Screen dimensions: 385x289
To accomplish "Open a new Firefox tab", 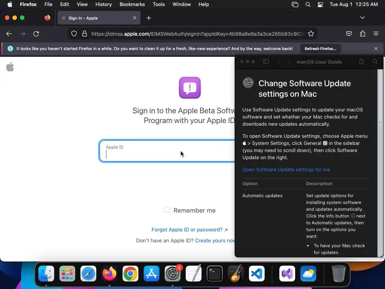I will click(149, 18).
